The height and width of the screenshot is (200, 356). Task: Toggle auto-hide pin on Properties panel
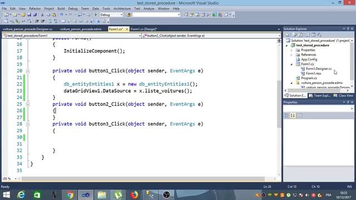click(348, 102)
